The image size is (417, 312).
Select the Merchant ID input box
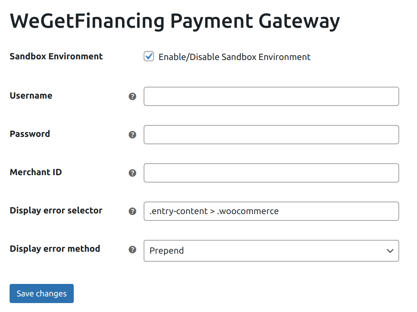pyautogui.click(x=271, y=173)
